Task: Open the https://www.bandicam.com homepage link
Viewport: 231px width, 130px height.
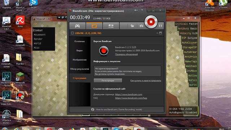Action: pyautogui.click(x=128, y=95)
